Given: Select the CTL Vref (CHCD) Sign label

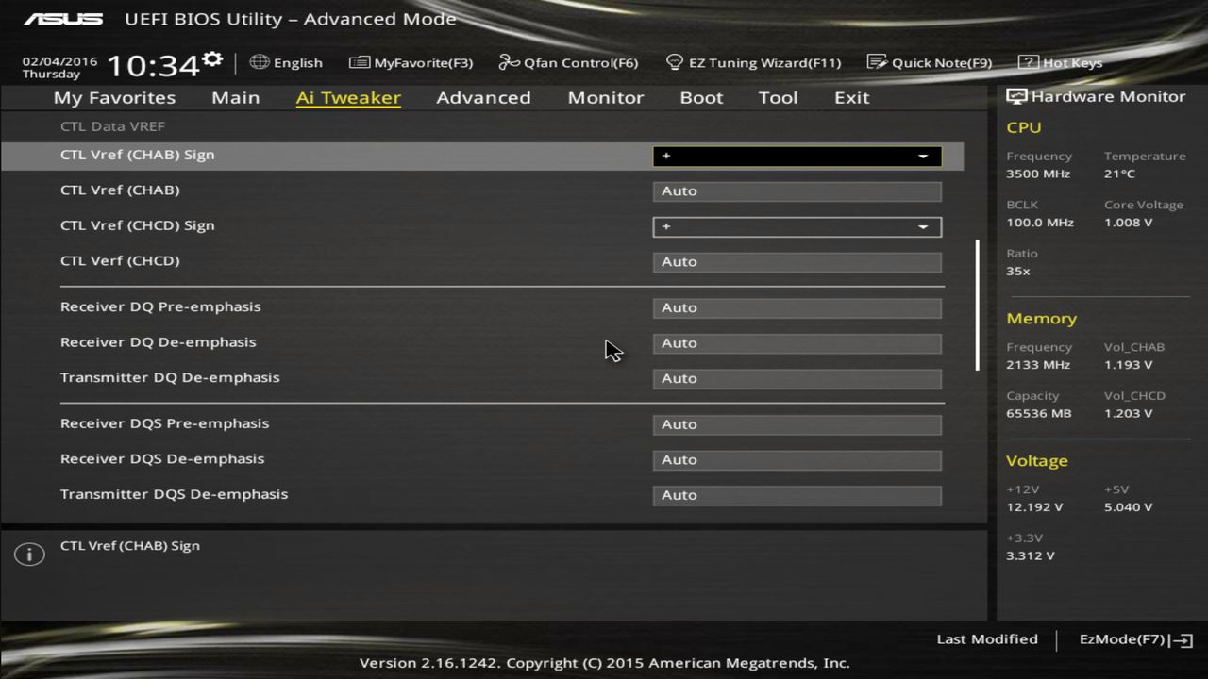Looking at the screenshot, I should point(138,225).
